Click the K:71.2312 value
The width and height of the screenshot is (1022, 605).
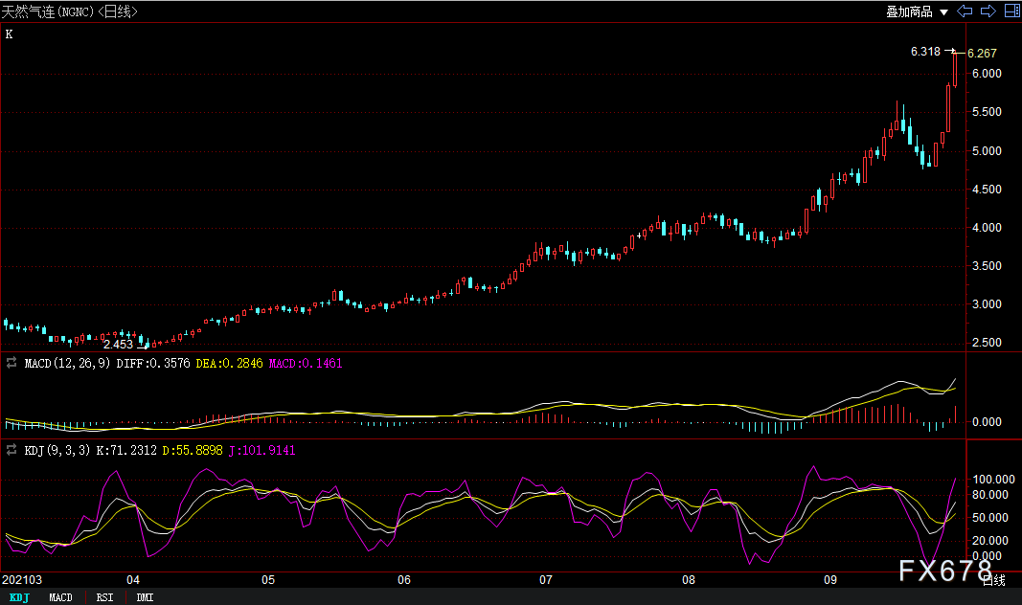point(126,450)
